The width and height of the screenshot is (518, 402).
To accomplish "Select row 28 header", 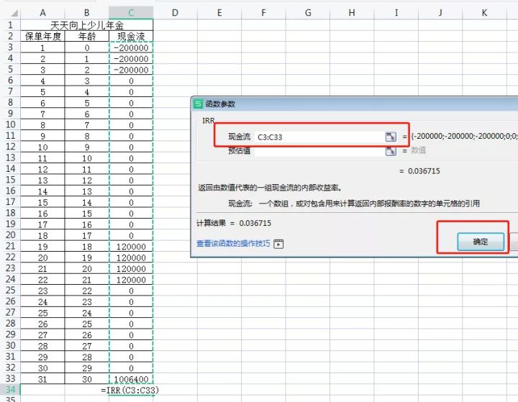I will 10,324.
